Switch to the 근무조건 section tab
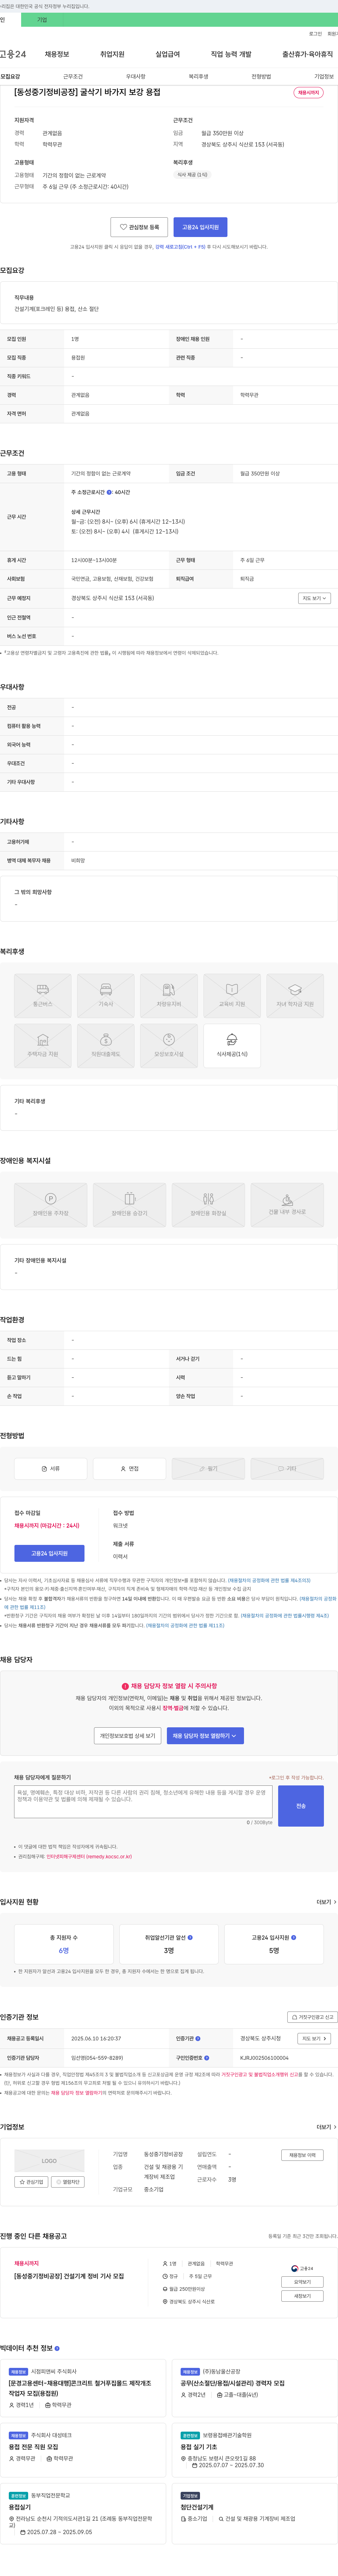 73,76
